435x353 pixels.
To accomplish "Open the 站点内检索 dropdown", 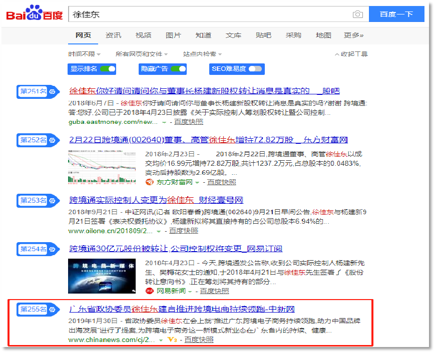I will tap(202, 54).
